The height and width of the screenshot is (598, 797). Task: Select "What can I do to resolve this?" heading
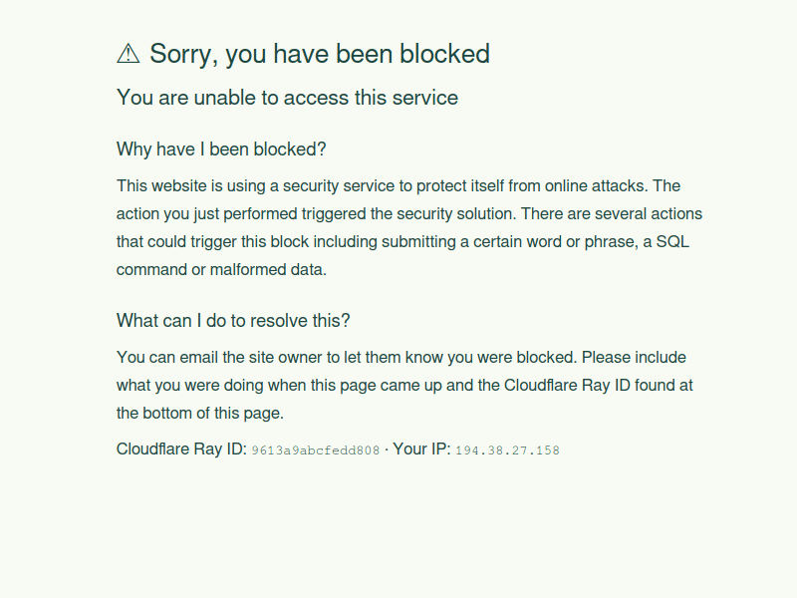click(233, 321)
